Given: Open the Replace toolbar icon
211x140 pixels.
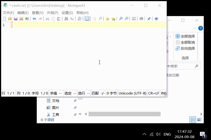Looking at the screenshot, I should [72, 19].
